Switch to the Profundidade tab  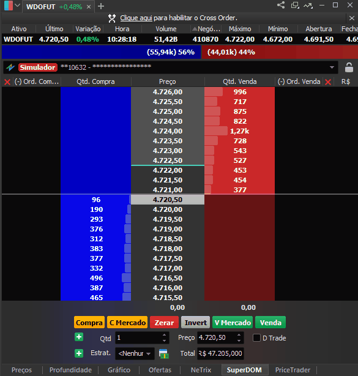click(x=70, y=370)
